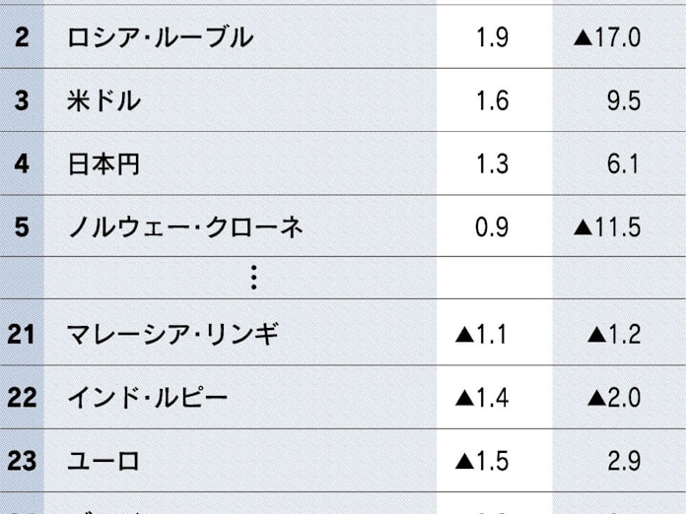Click the 日本円 currency name
The image size is (686, 514).
point(103,164)
